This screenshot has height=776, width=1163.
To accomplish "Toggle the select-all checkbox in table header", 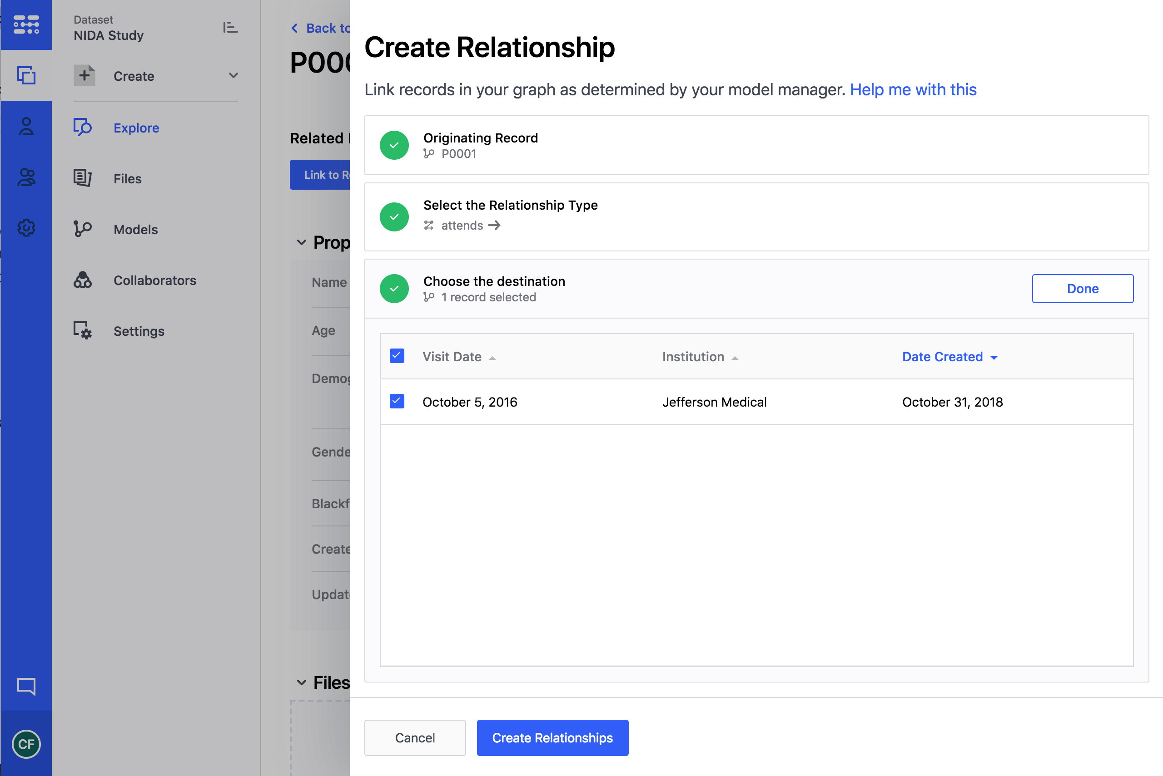I will [x=397, y=356].
